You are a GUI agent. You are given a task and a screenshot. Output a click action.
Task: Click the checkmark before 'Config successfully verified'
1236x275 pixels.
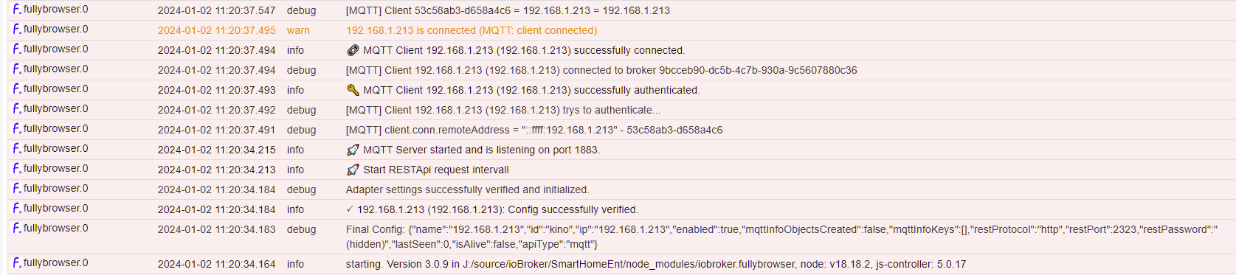pyautogui.click(x=350, y=209)
